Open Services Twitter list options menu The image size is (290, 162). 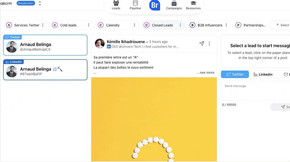[43, 25]
